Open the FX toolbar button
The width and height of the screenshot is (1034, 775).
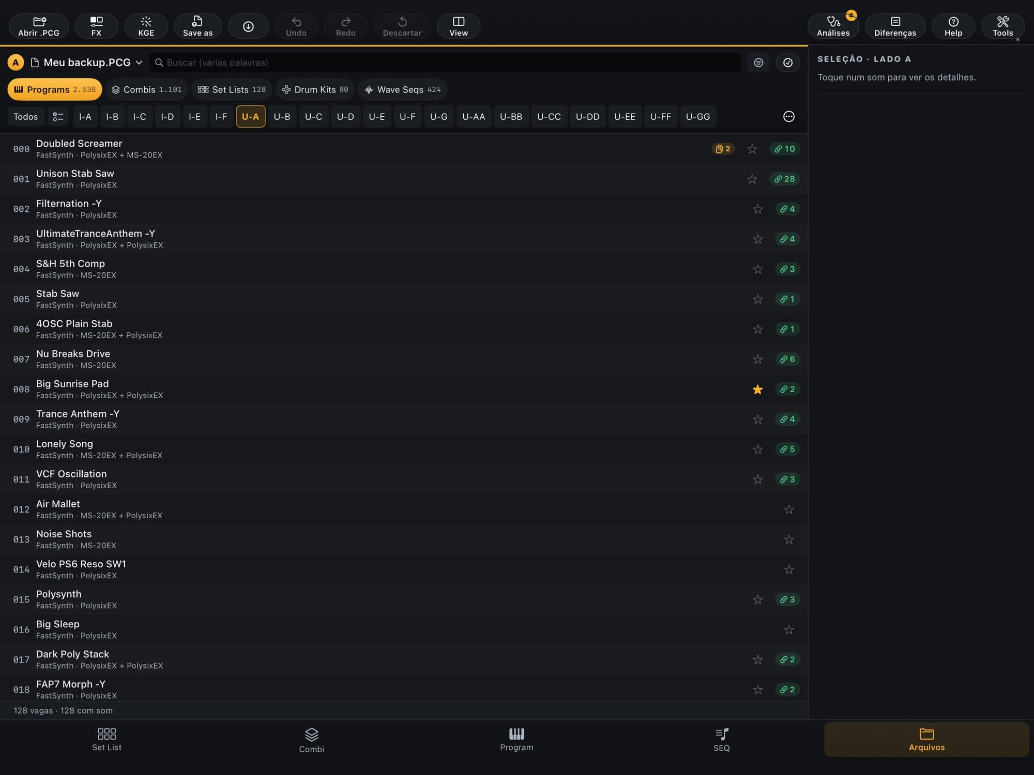pos(96,26)
